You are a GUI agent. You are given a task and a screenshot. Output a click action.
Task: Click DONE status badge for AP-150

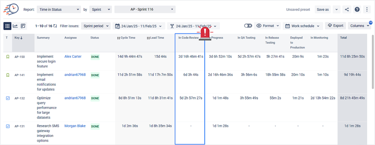coord(95,57)
